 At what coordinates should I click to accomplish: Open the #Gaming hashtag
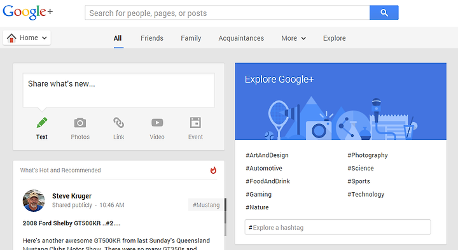pyautogui.click(x=258, y=195)
